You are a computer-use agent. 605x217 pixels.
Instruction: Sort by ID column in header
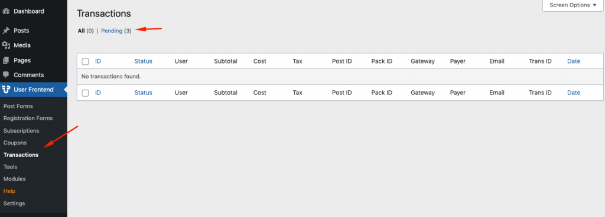98,61
